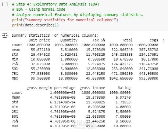
Task: Click the cogs median 241.76000
Action: pyautogui.click(x=149, y=69)
